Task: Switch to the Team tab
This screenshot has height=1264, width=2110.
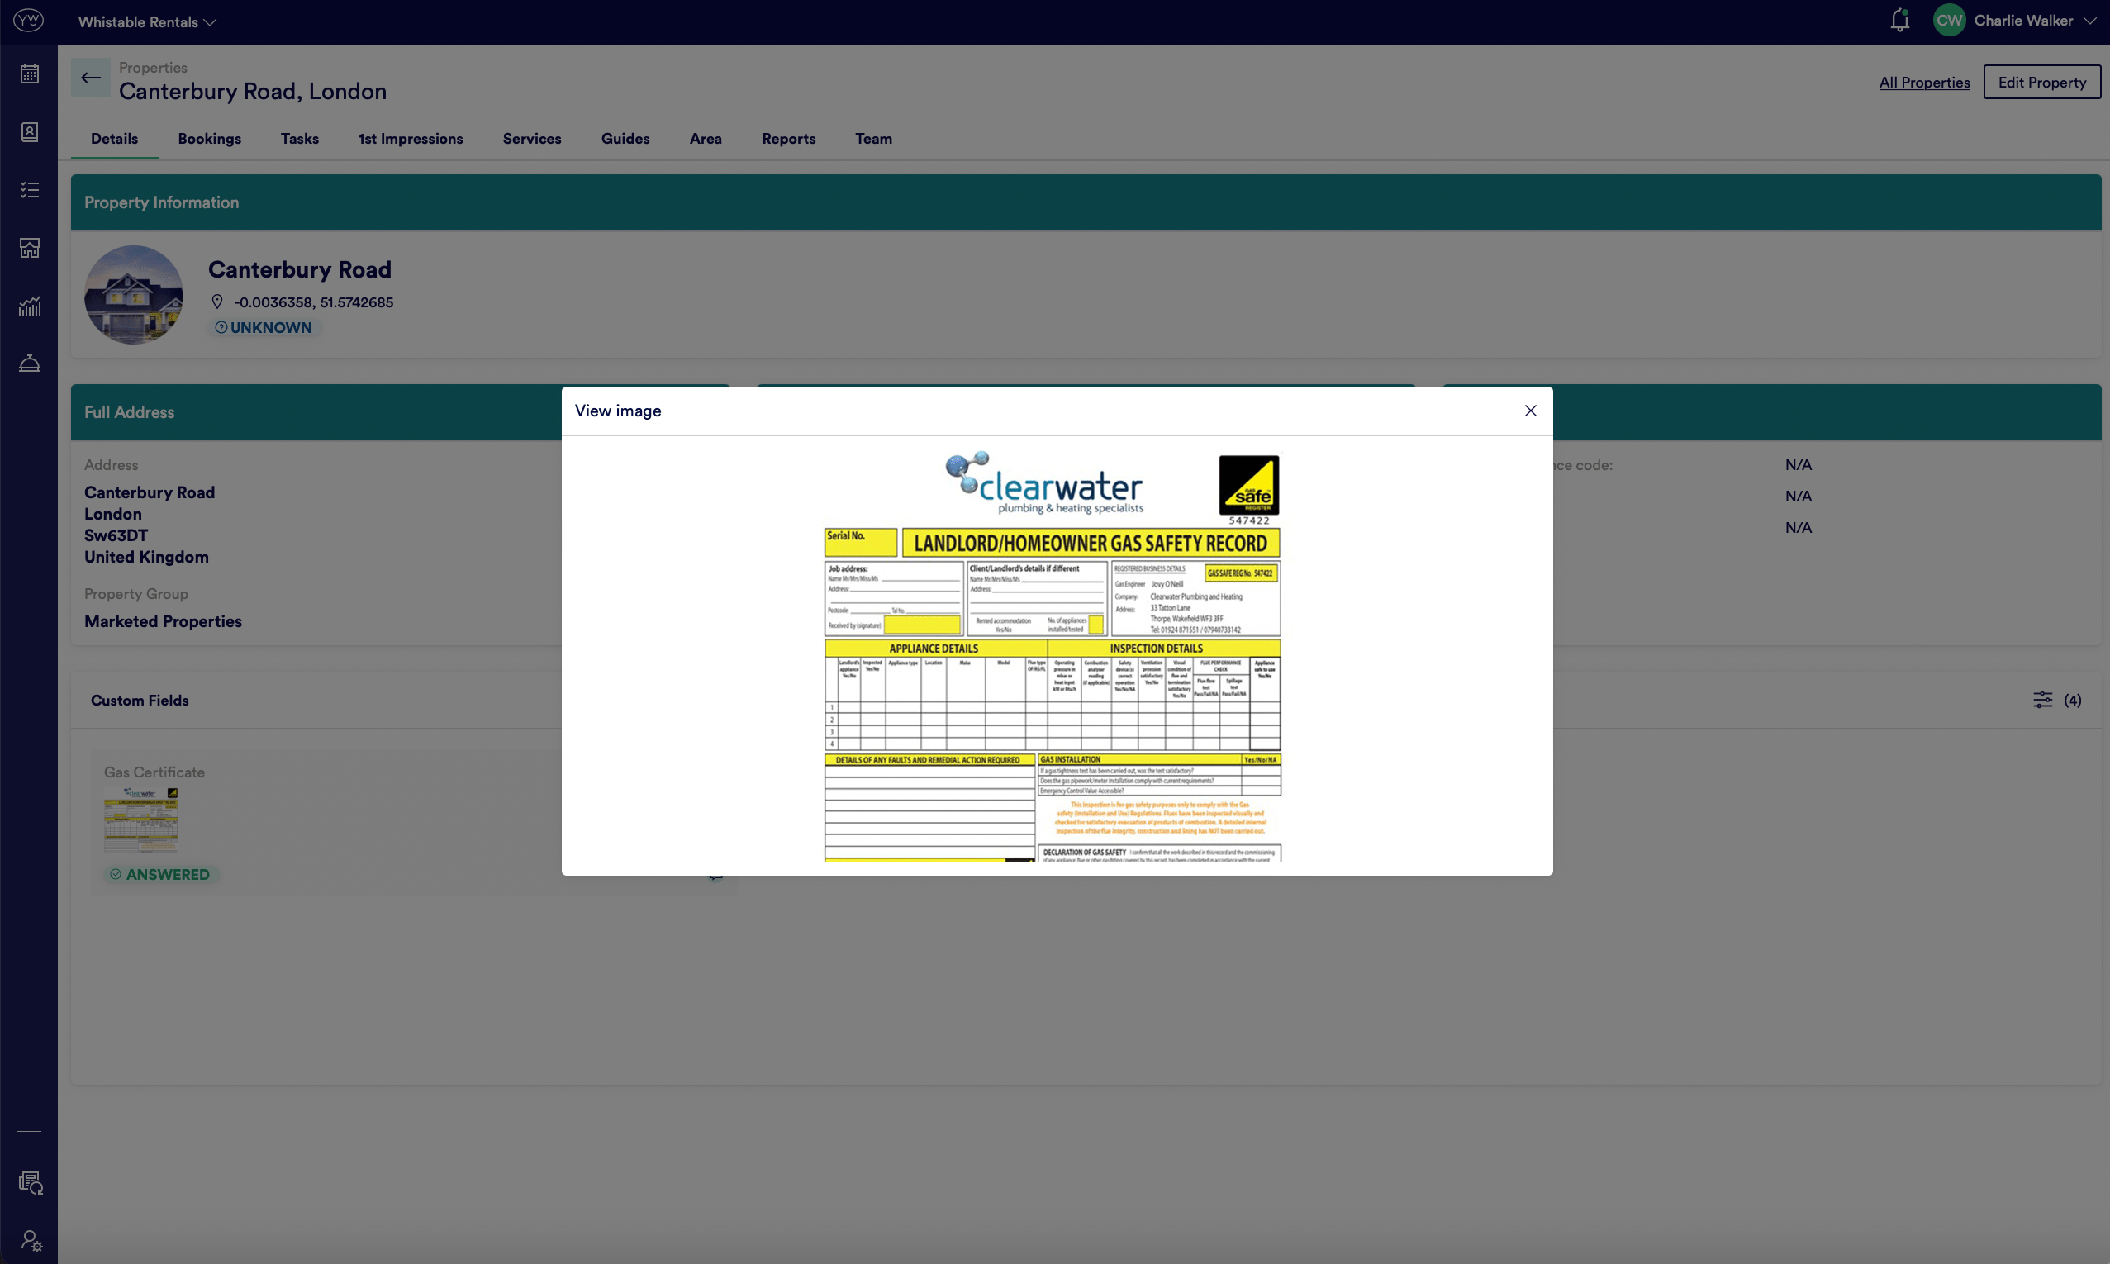Action: (x=873, y=139)
